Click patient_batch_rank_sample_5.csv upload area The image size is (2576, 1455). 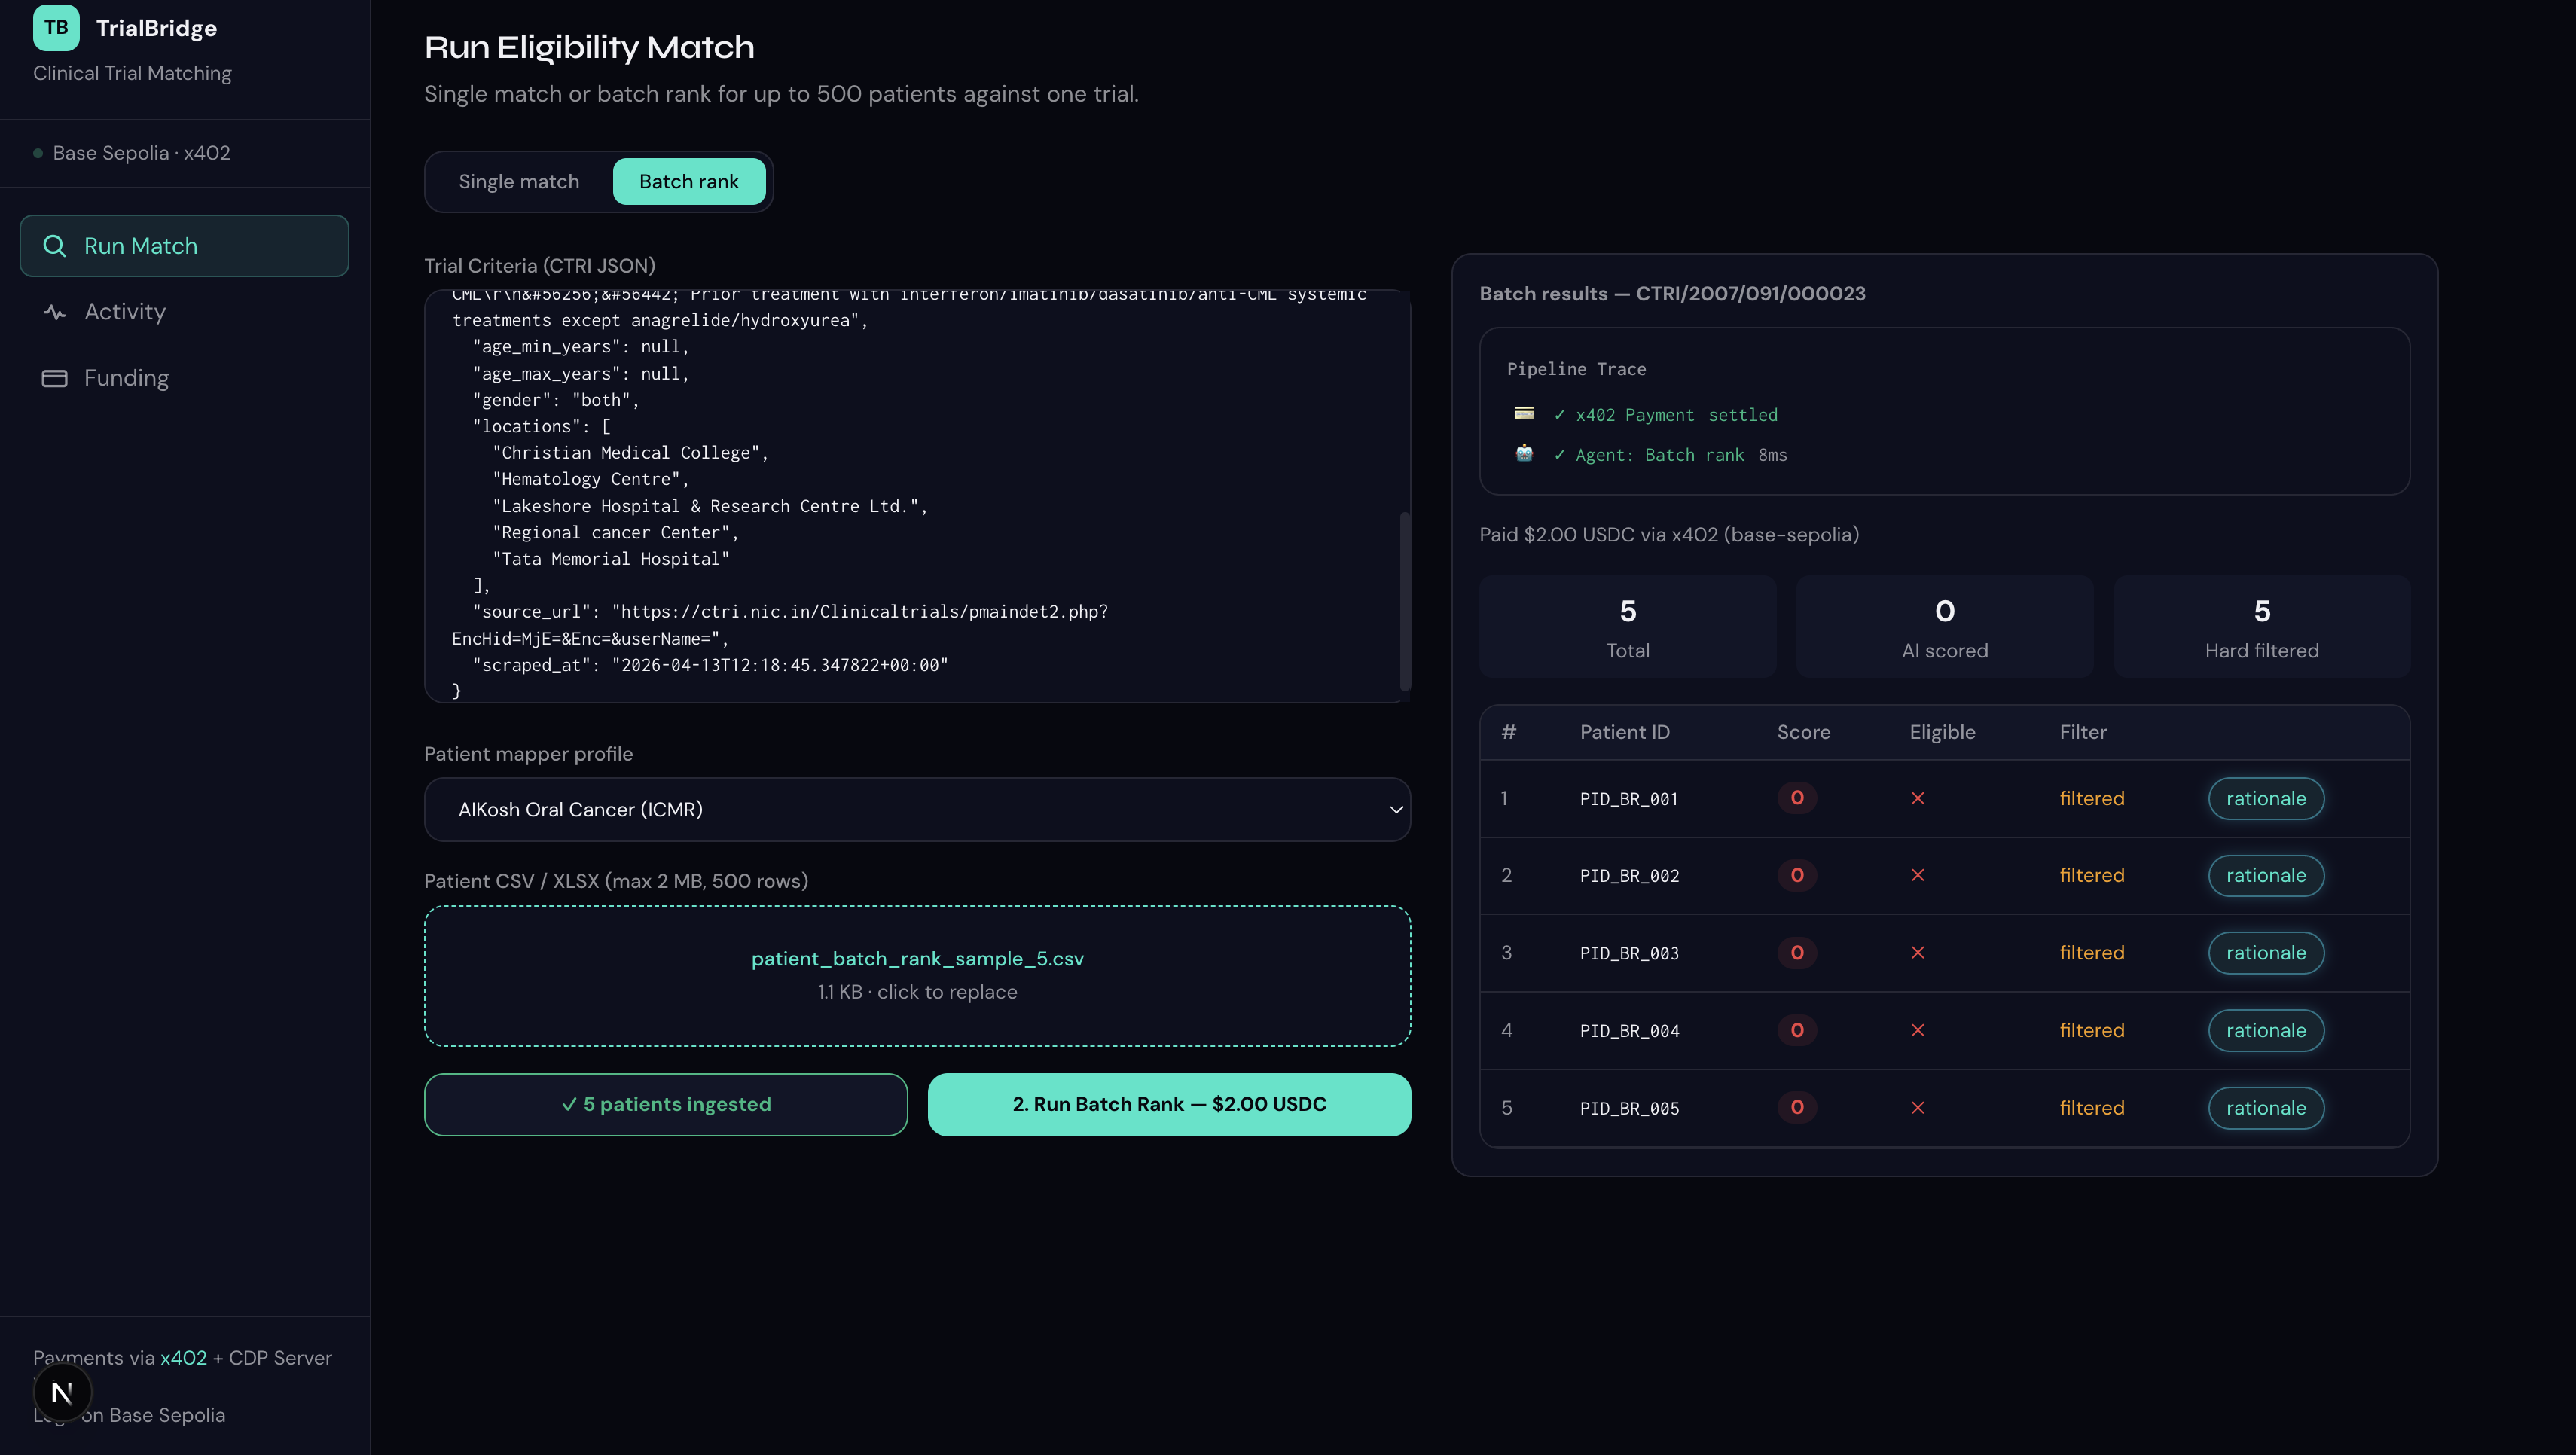click(916, 975)
